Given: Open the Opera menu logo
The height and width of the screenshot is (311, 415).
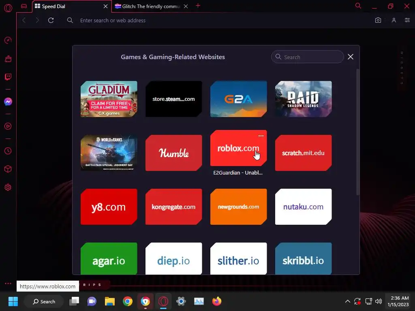Looking at the screenshot, I should (8, 8).
